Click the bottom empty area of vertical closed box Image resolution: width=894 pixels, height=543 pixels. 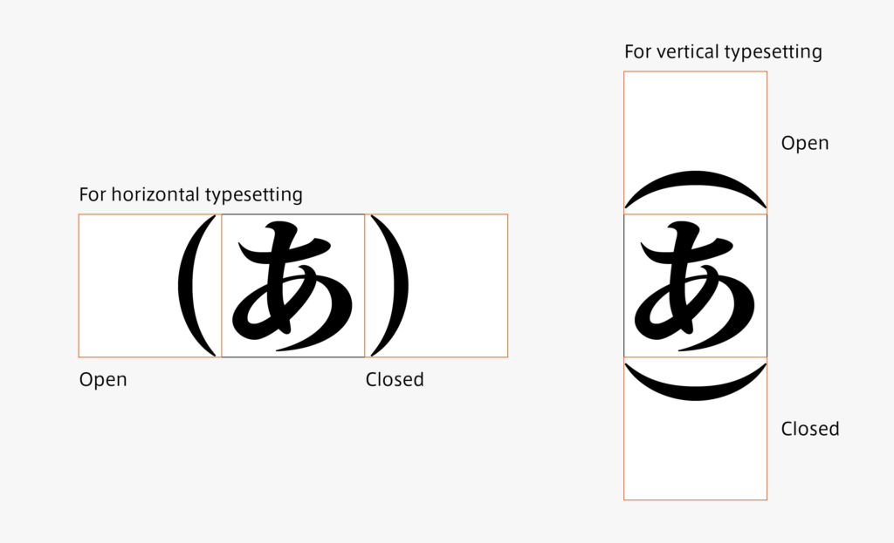coord(696,451)
